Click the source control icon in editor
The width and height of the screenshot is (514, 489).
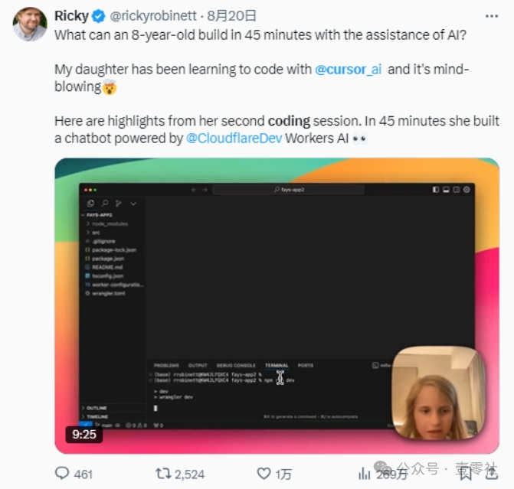[x=119, y=204]
